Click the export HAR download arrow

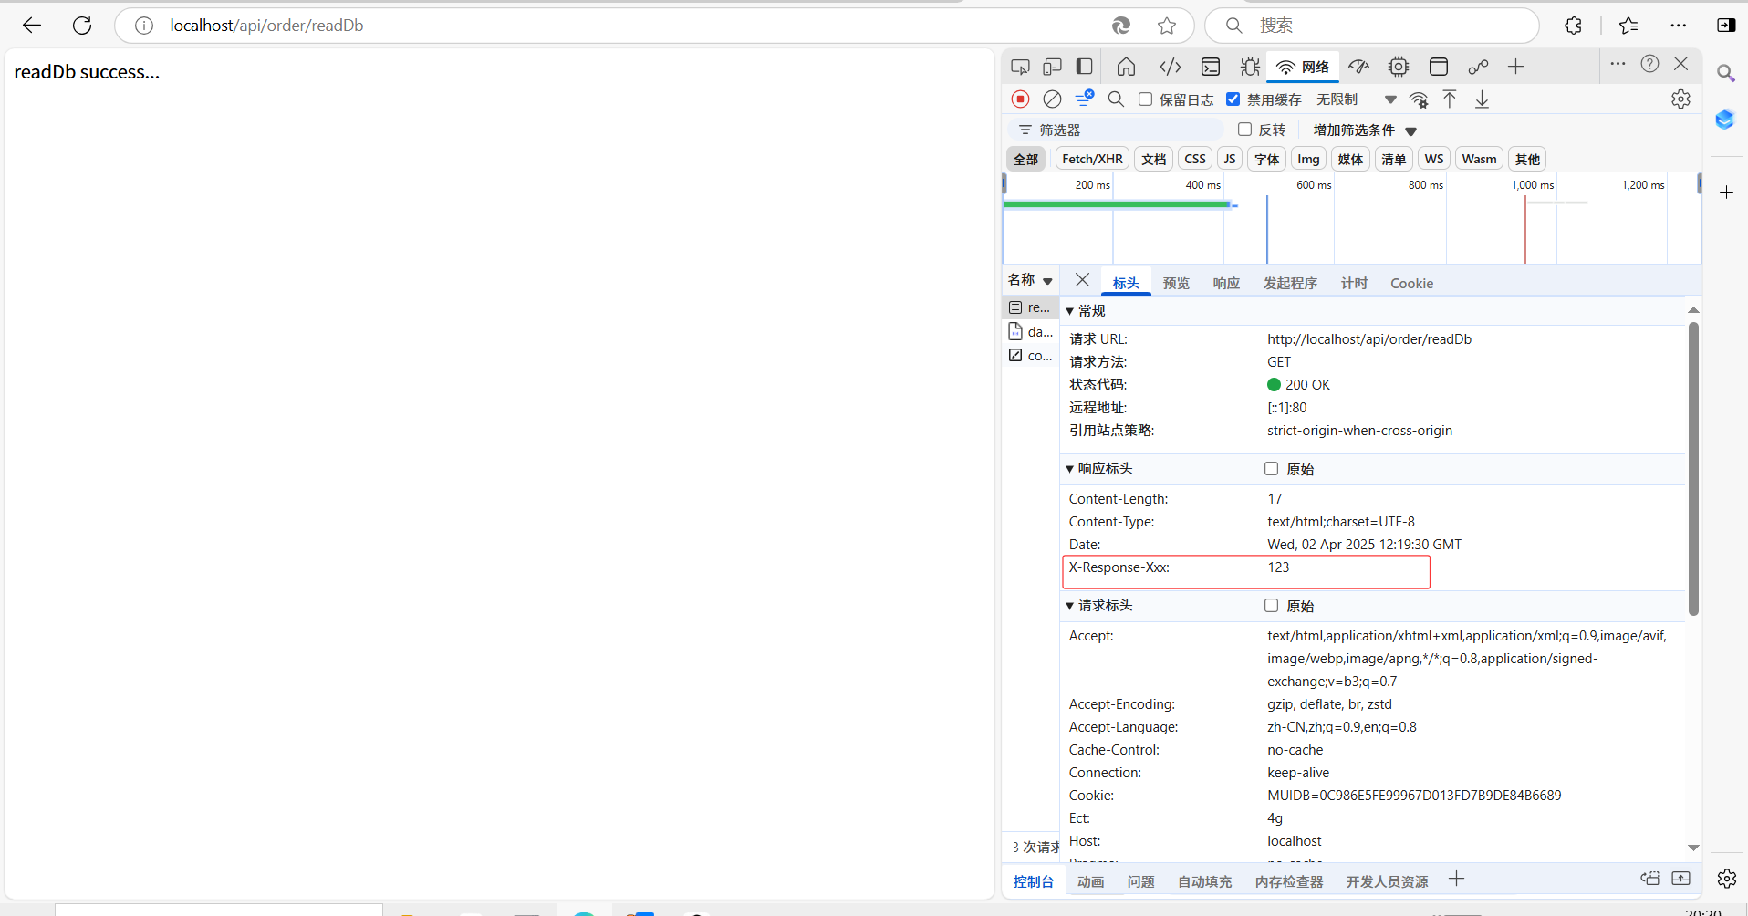point(1482,99)
